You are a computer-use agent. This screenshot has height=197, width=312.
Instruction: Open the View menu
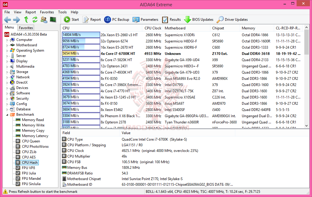(17, 12)
